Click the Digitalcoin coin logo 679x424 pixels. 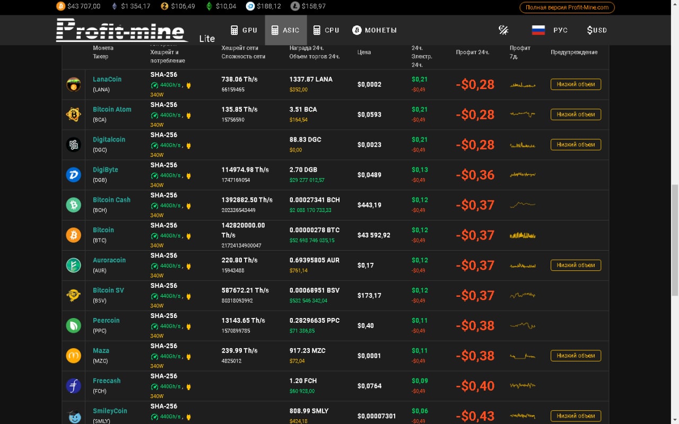(x=74, y=145)
